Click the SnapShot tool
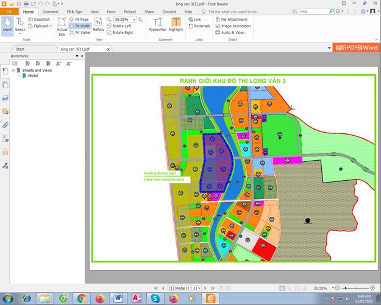The height and width of the screenshot is (305, 381). pyautogui.click(x=39, y=19)
